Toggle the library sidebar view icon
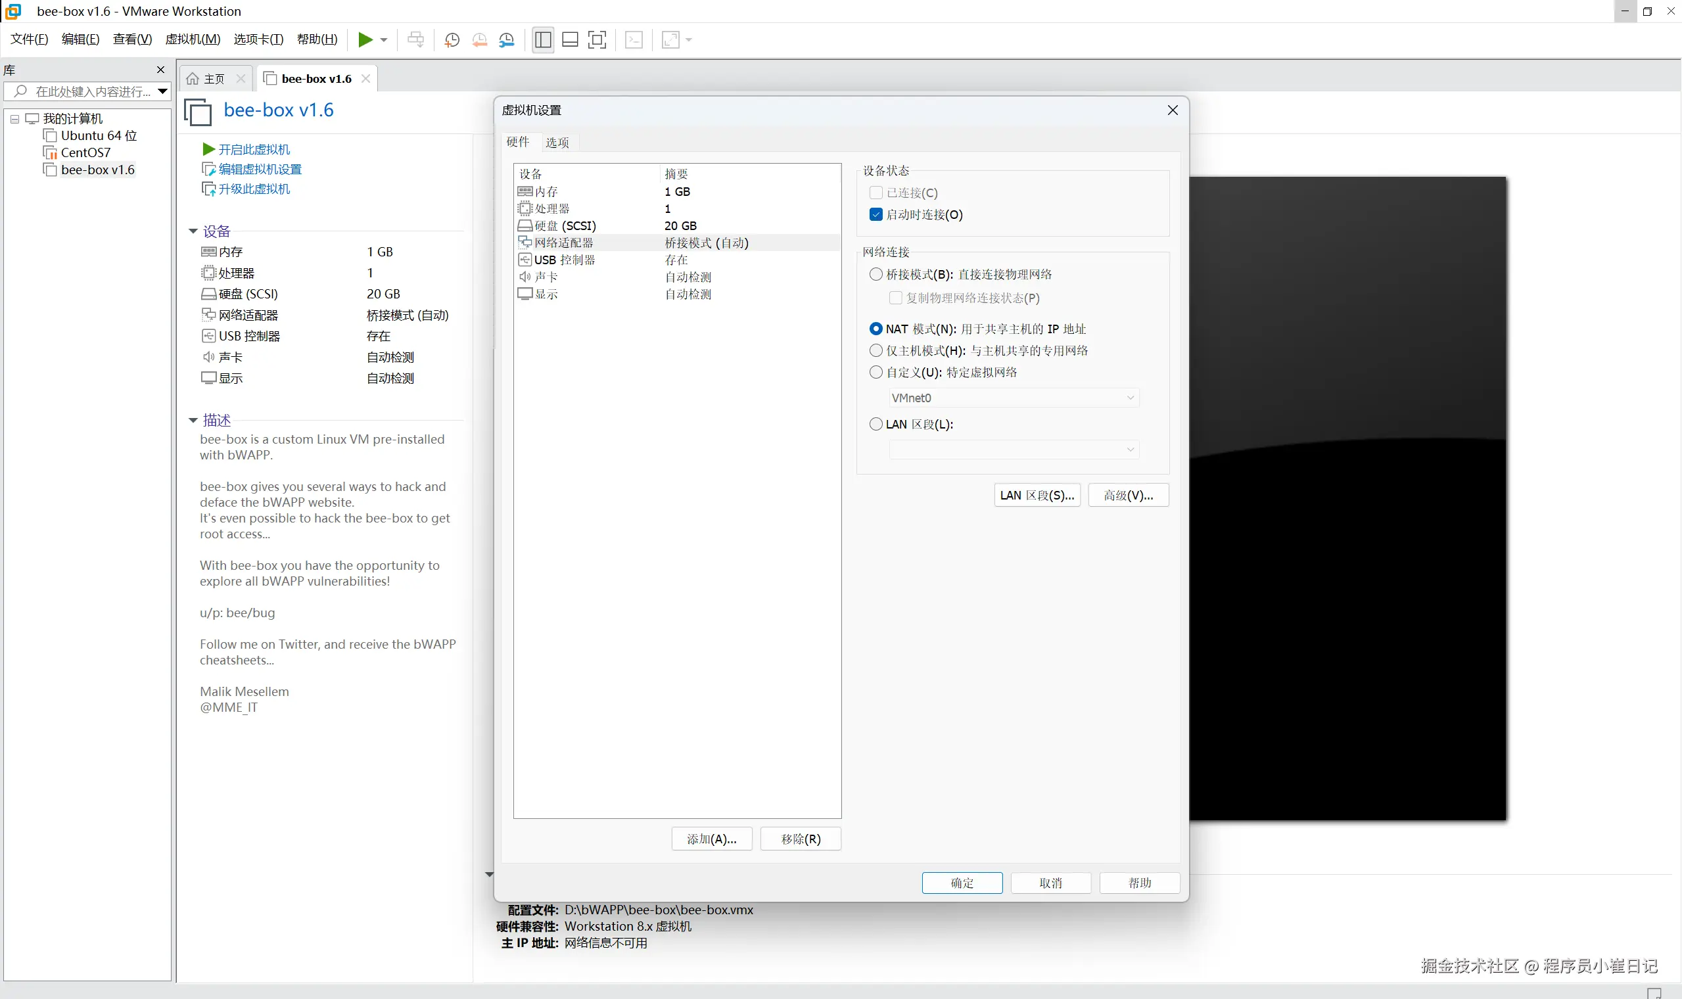 point(542,39)
